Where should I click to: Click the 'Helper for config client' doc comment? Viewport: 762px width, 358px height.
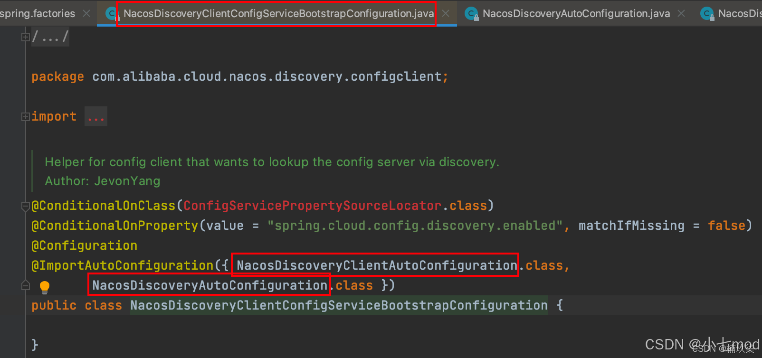[x=272, y=162]
